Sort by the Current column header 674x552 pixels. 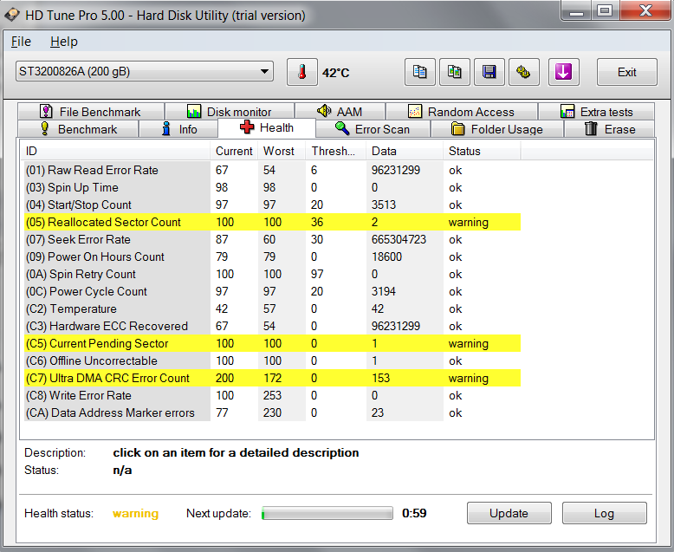click(x=234, y=152)
